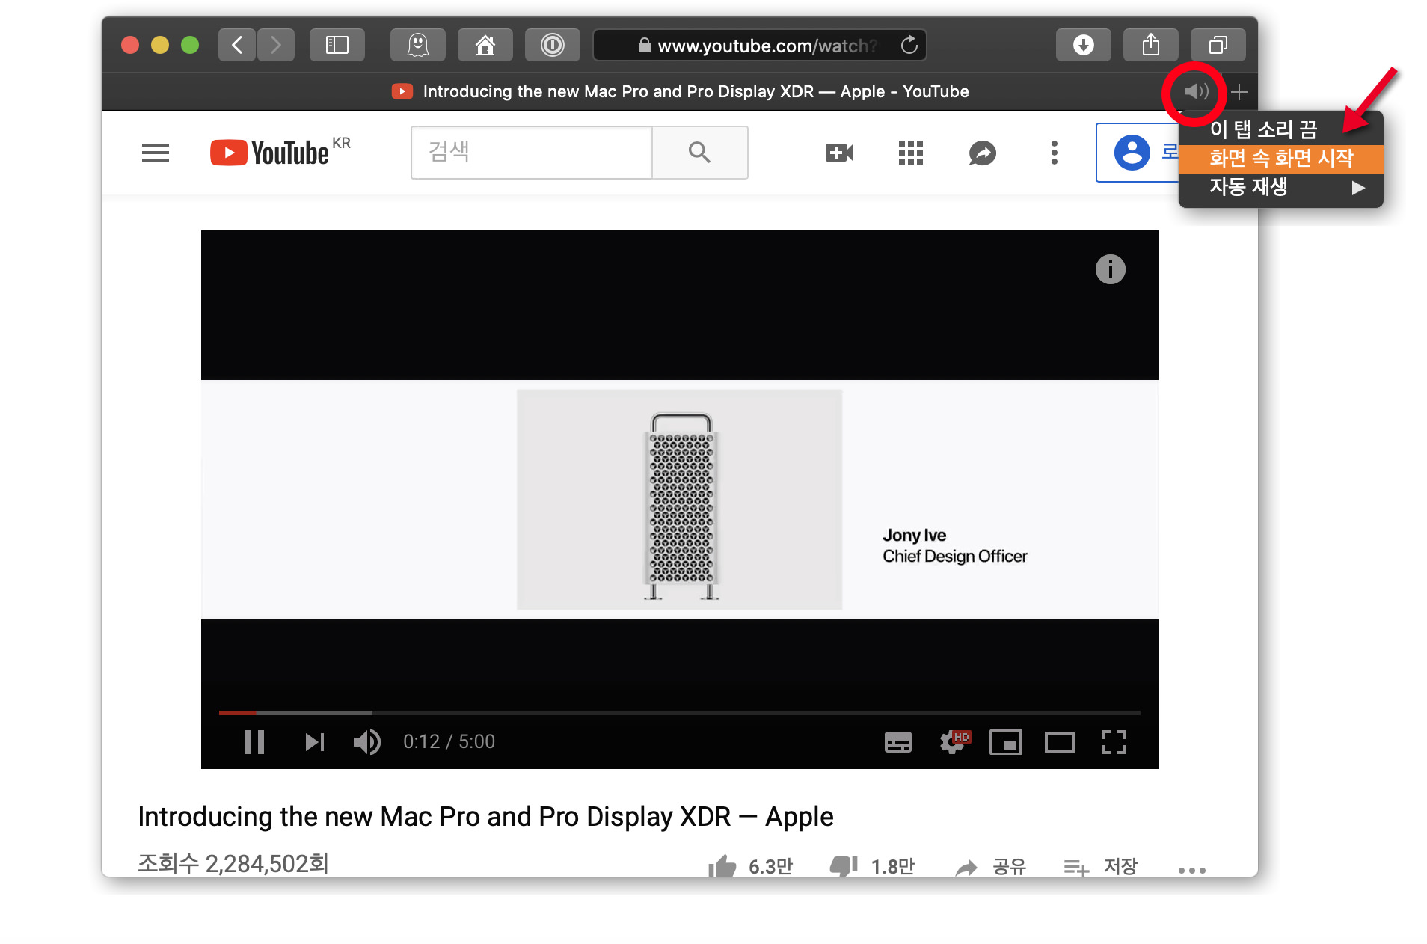Focus the YouTube 검색 search box
Image resolution: width=1427 pixels, height=944 pixels.
click(x=532, y=153)
